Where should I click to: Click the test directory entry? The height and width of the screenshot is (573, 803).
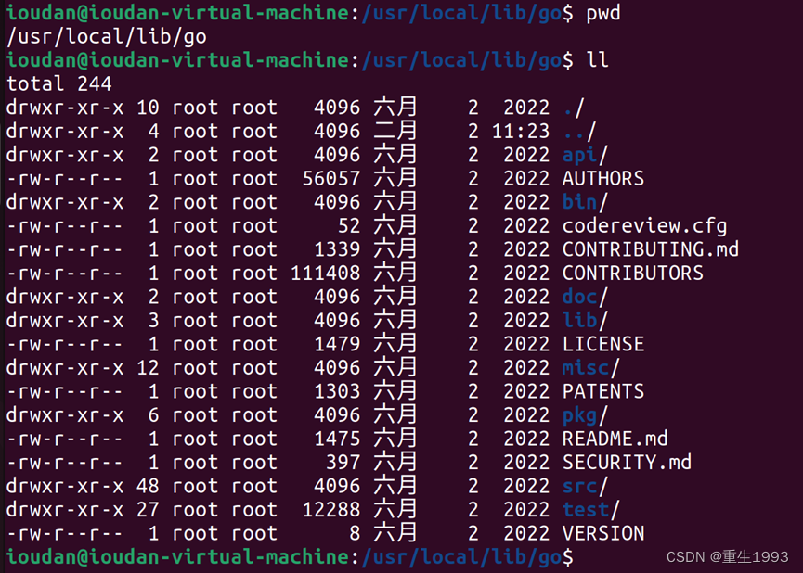click(x=583, y=509)
